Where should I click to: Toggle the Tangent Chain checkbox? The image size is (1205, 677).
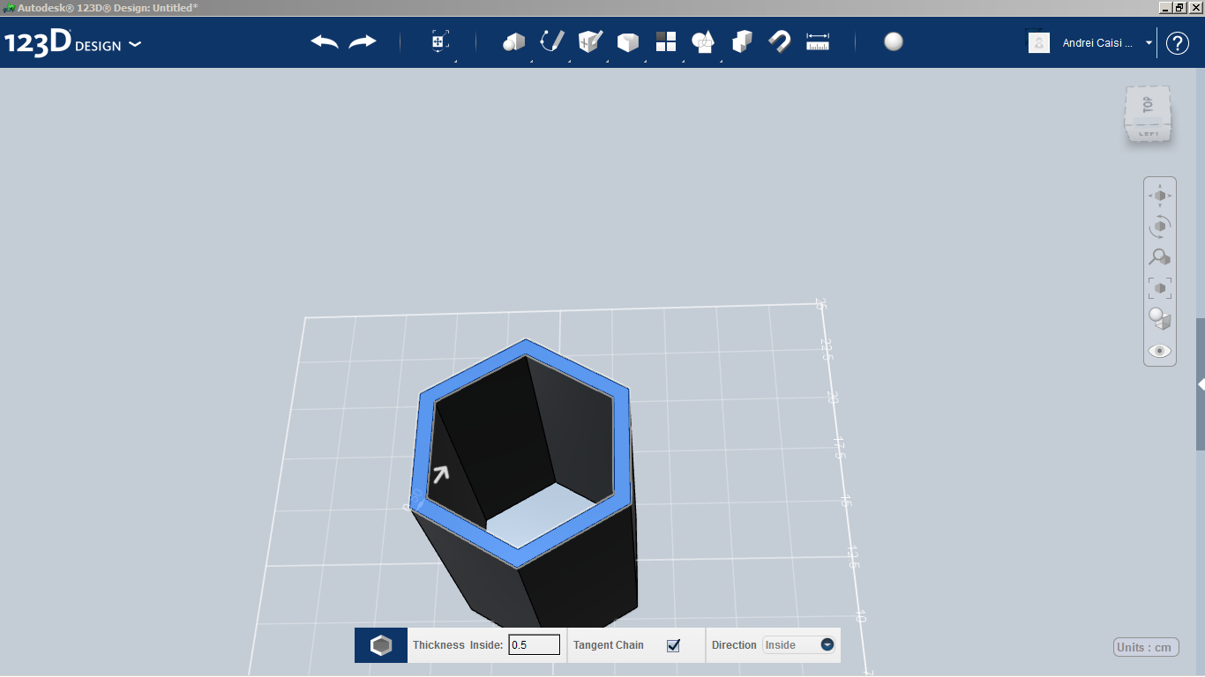674,645
